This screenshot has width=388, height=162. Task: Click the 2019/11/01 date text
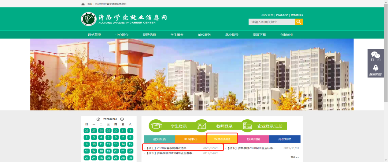(x=291, y=148)
